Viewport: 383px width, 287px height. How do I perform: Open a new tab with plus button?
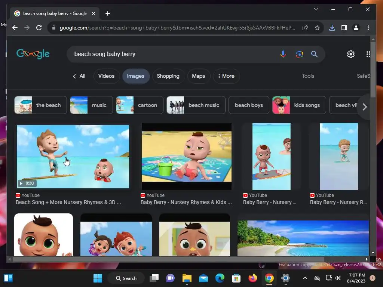pyautogui.click(x=108, y=13)
